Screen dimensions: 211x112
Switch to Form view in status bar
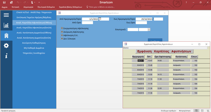pyautogui.click(x=196, y=110)
